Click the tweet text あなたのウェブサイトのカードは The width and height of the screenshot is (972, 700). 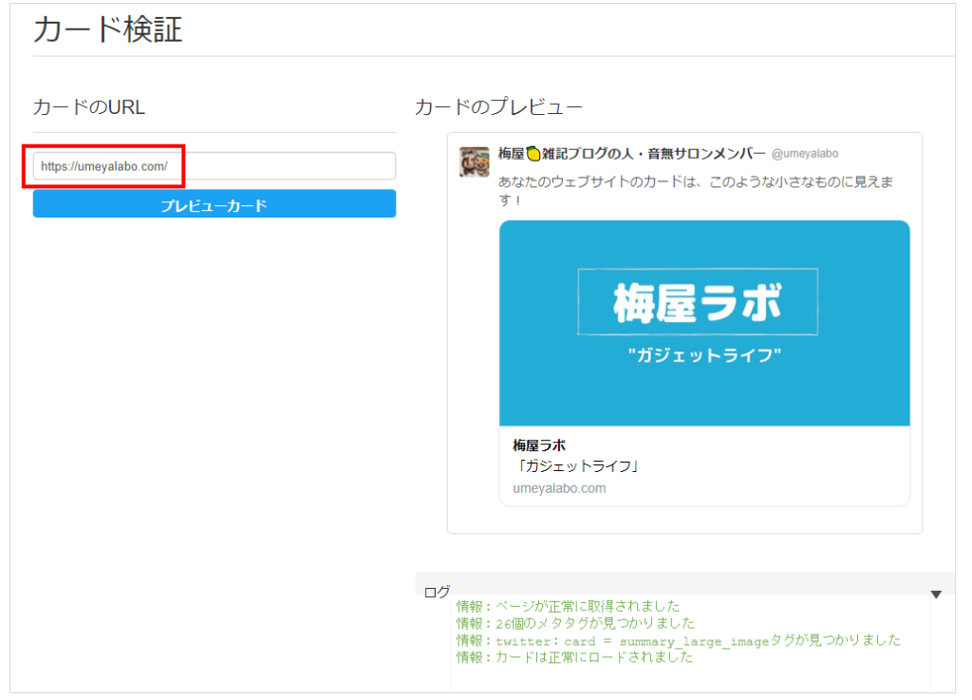click(696, 190)
